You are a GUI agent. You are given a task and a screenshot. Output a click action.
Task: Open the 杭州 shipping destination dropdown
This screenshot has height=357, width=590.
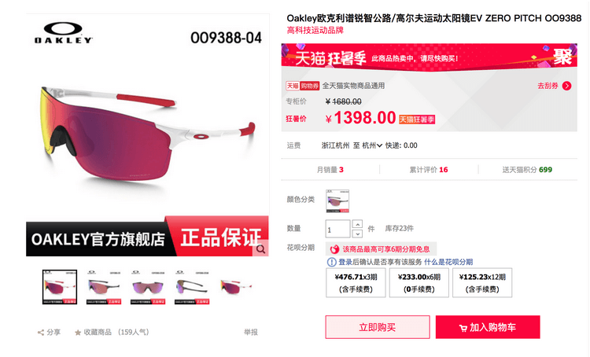(x=372, y=145)
